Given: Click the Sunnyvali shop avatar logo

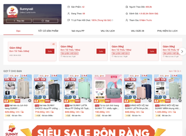Looking at the screenshot, I should point(12,12).
